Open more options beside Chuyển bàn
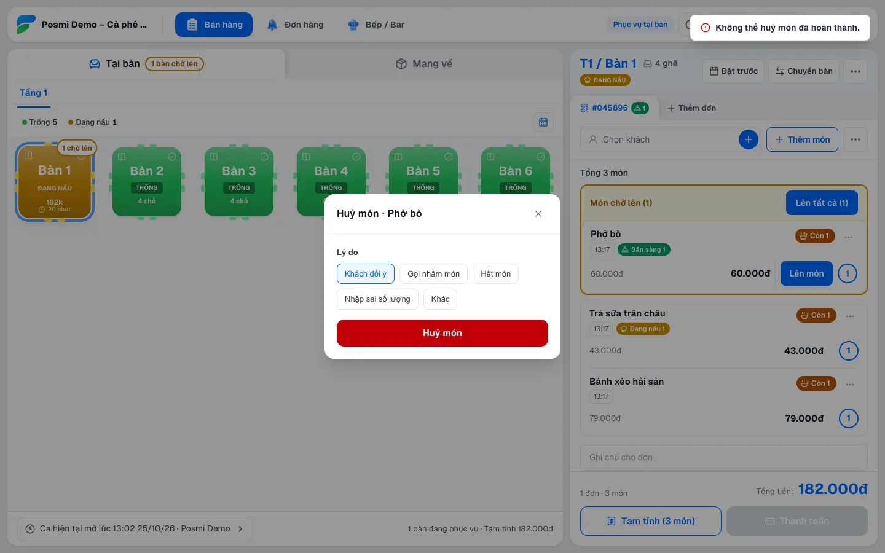This screenshot has width=885, height=553. coord(855,71)
